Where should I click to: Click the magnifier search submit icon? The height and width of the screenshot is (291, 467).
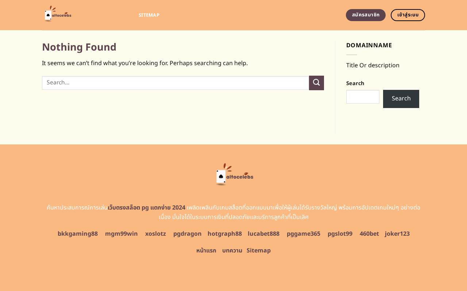(x=316, y=83)
